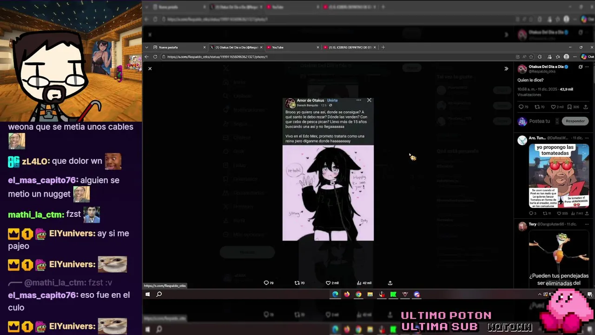Click zL4LO username in chat
Viewport: 595px width, 335px height.
point(35,161)
